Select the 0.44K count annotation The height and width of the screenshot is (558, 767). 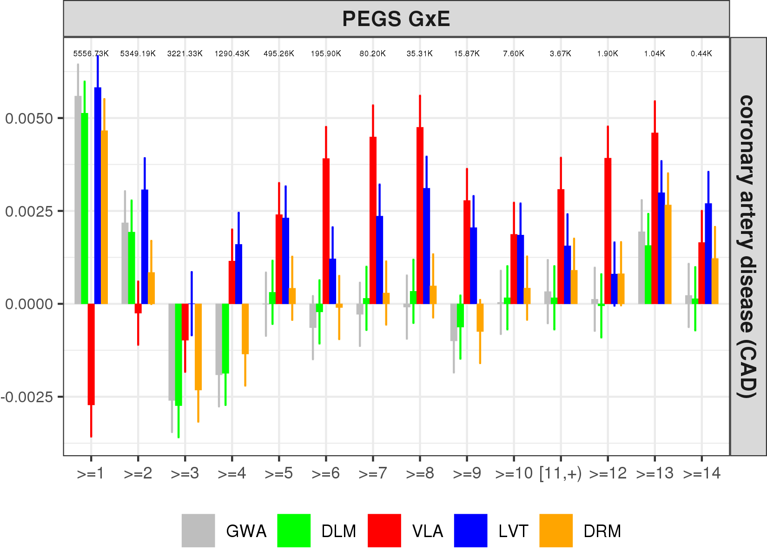pos(701,53)
